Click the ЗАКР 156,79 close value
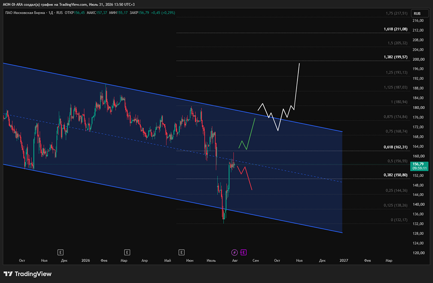Screen dimensions: 433x283 click(x=139, y=13)
